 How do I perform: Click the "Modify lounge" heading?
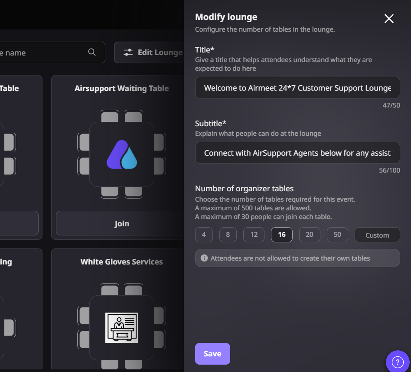[226, 17]
